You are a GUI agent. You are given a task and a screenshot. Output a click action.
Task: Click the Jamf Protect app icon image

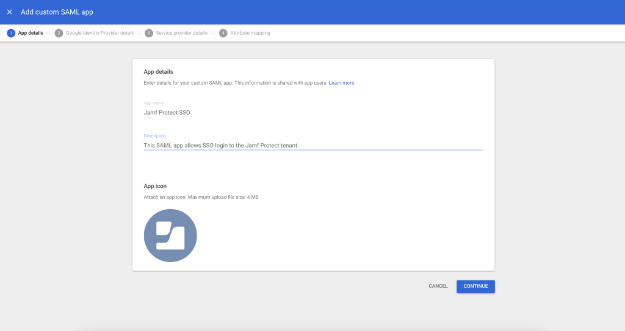(x=170, y=235)
